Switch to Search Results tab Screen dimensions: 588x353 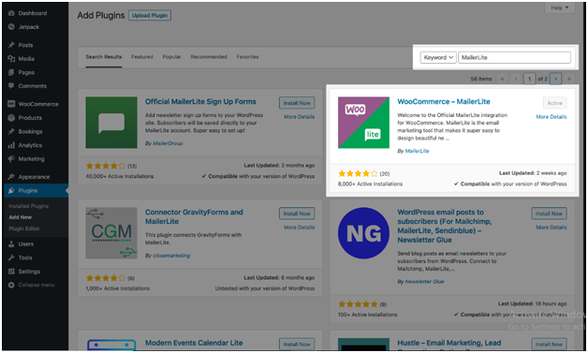pos(104,56)
